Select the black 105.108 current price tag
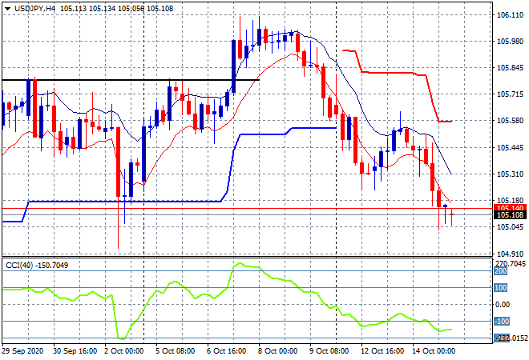Viewport: 529px width, 360px height. pos(509,215)
